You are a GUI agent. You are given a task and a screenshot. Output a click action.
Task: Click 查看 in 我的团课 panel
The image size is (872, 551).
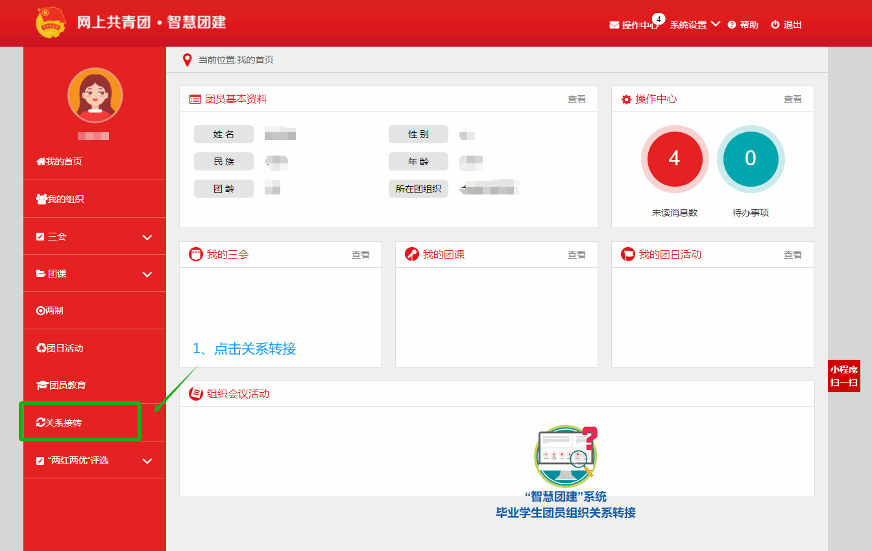click(x=577, y=255)
